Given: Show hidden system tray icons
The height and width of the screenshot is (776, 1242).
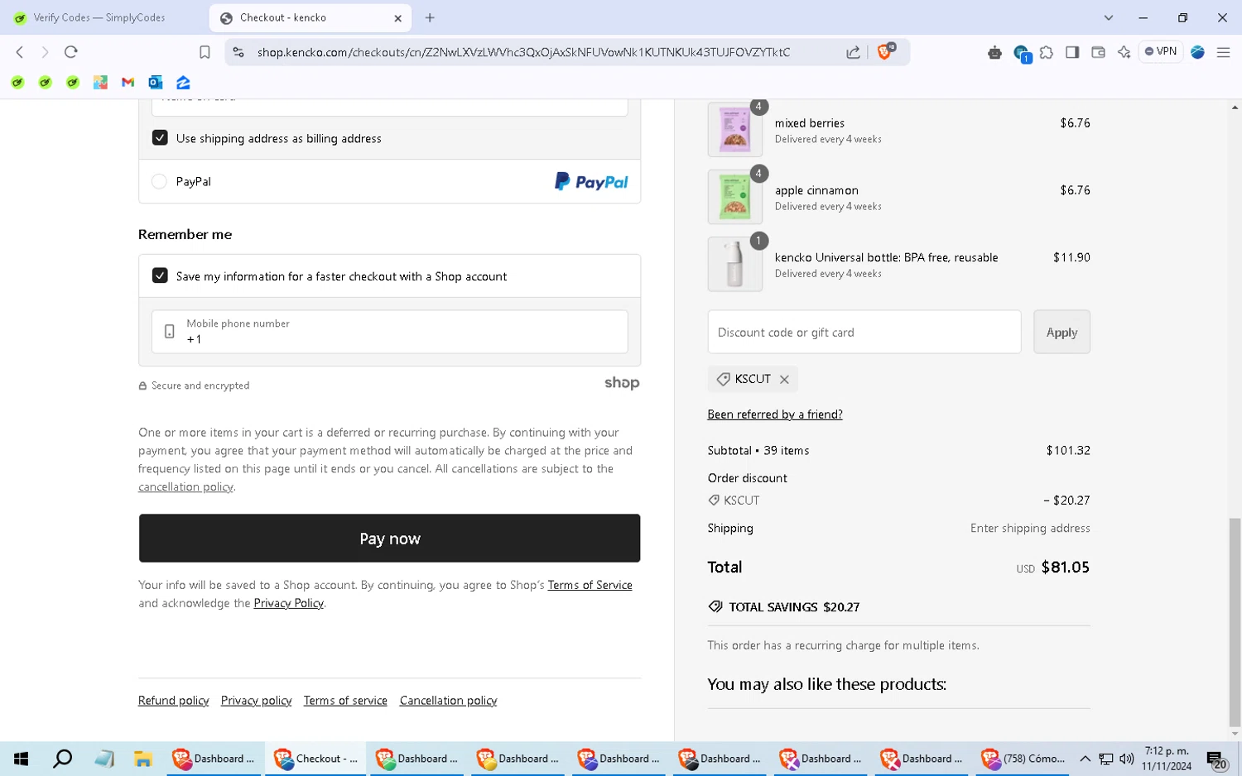Looking at the screenshot, I should tap(1085, 759).
